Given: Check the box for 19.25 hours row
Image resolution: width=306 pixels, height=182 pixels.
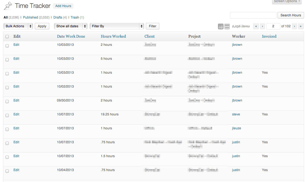Looking at the screenshot, I should coord(7,115).
